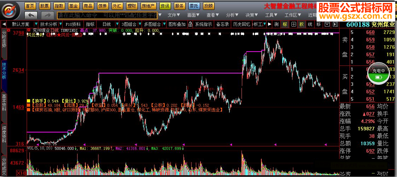The image size is (397, 177).
Task: Click the grid layout 田 icon
Action: pos(294,24)
